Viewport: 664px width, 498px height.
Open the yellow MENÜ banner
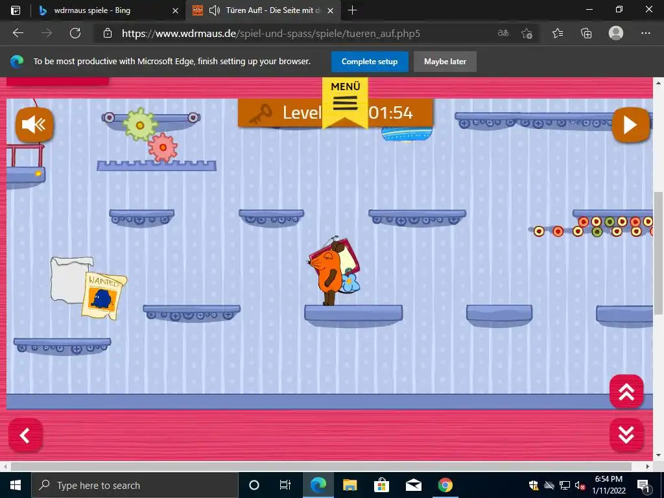point(345,102)
